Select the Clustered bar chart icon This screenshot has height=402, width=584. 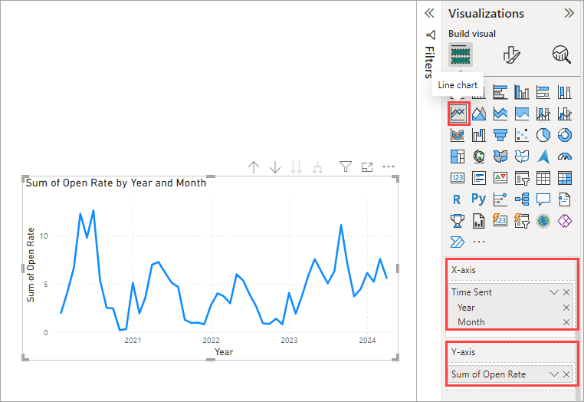coord(500,92)
